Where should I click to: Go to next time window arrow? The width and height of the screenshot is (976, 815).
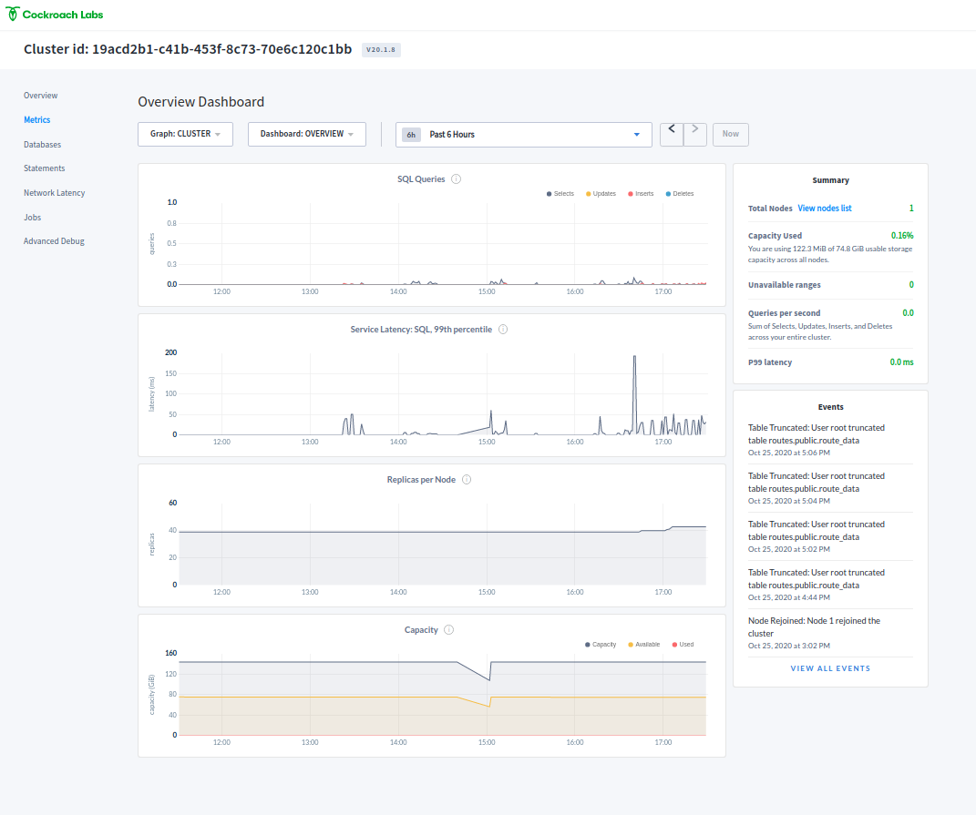(x=695, y=135)
